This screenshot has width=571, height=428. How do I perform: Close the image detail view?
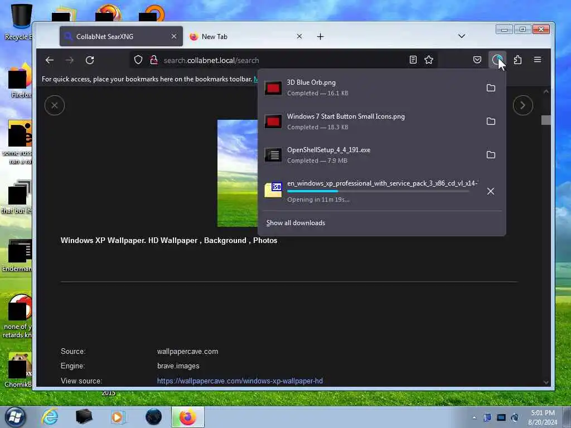click(x=55, y=105)
